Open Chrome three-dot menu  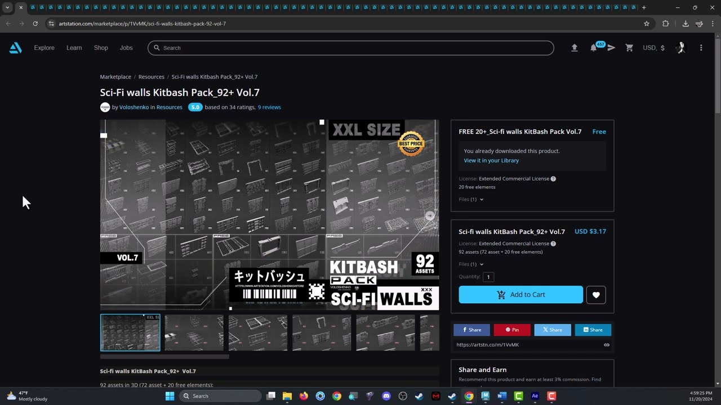[x=713, y=24]
